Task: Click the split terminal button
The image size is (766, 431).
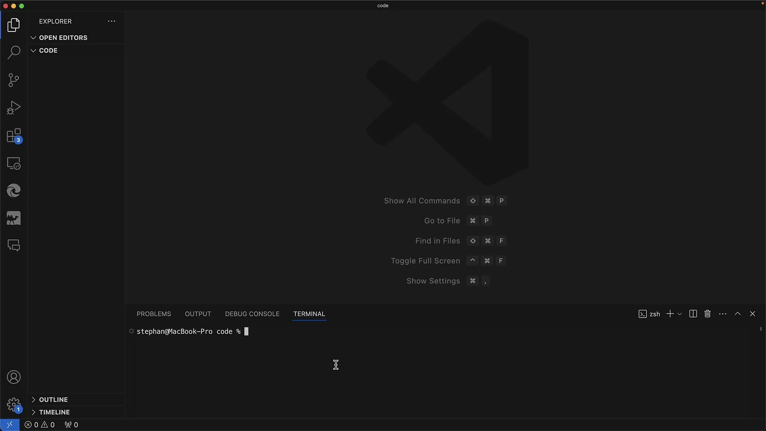Action: coord(693,314)
